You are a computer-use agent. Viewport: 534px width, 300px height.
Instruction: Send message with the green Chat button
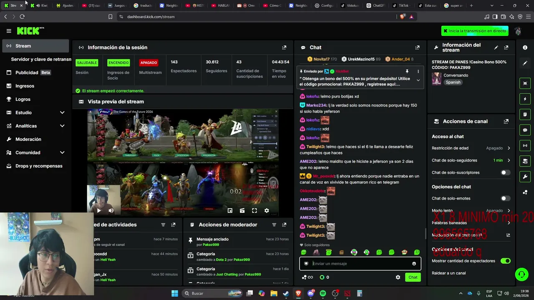coord(413,277)
